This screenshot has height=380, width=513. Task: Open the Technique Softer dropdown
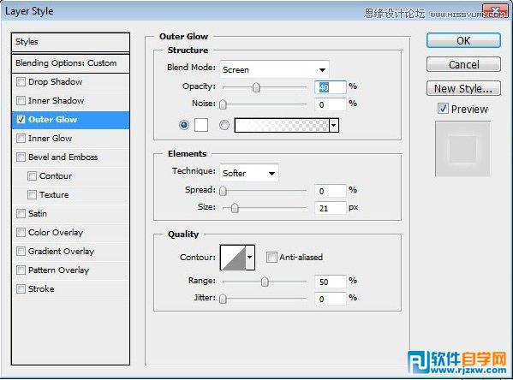tap(249, 173)
